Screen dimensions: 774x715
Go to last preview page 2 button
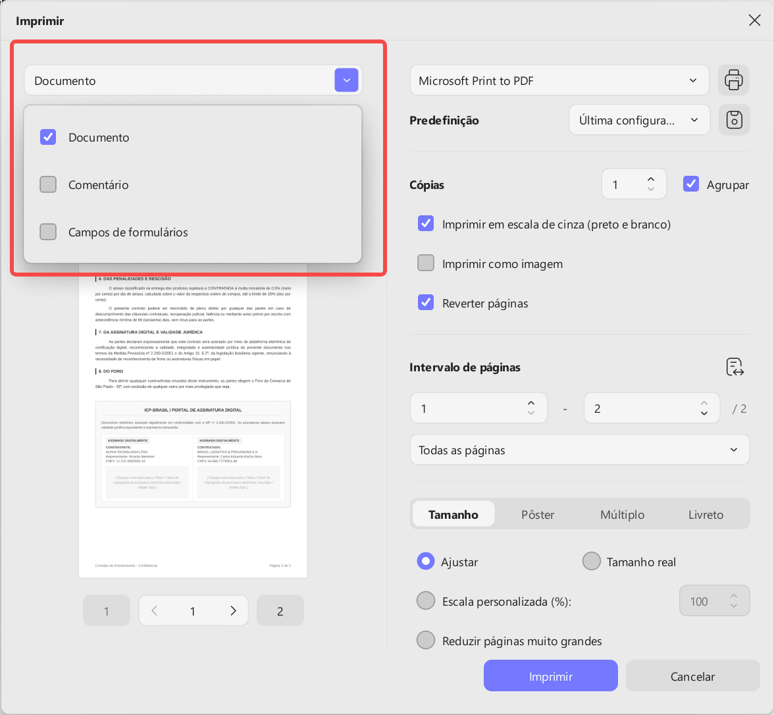(280, 611)
